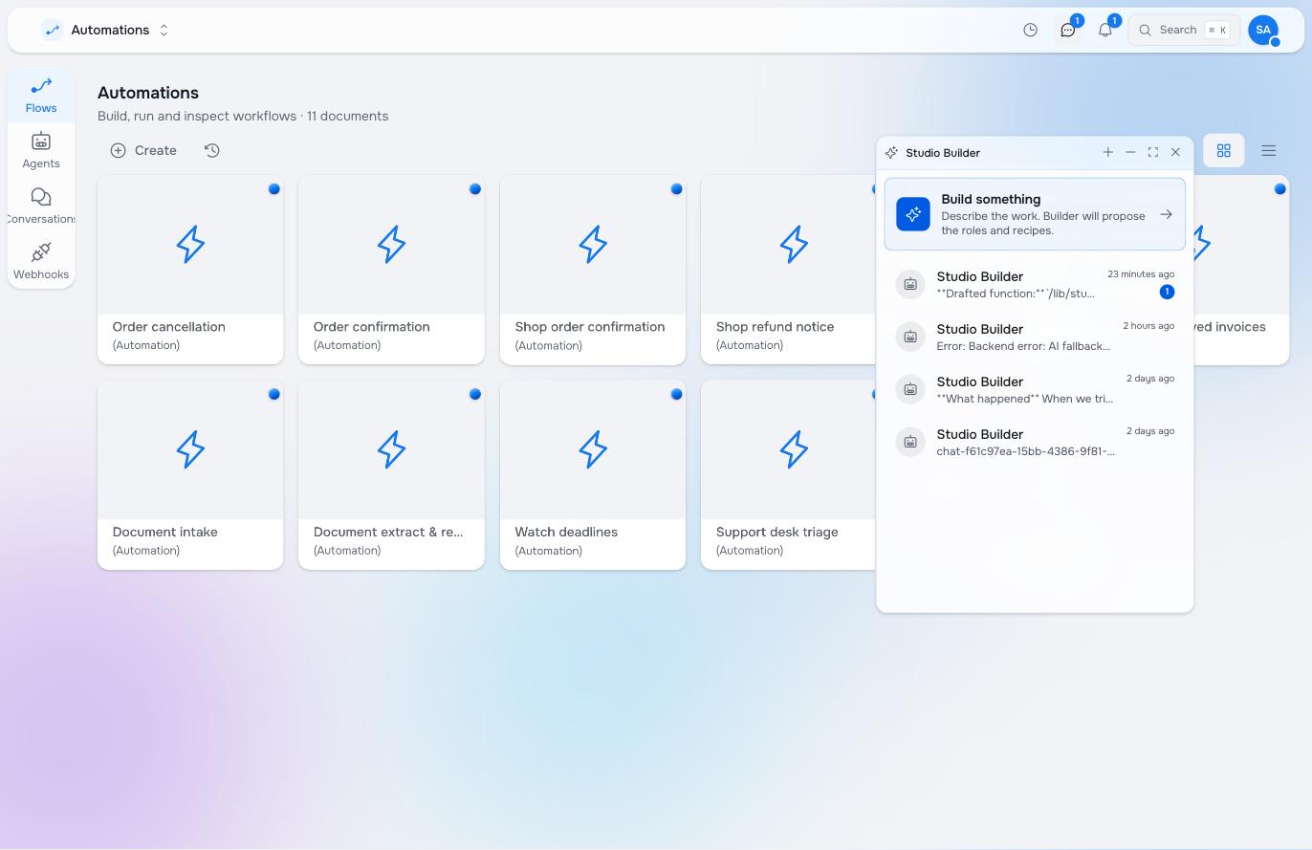
Task: Click blue status dot on Document intake
Action: [273, 394]
